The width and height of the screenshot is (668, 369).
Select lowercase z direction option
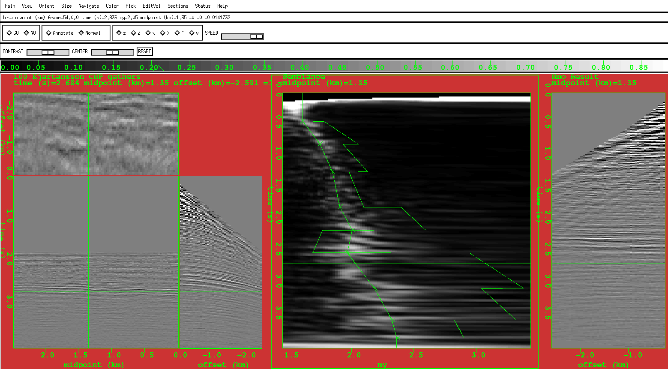pyautogui.click(x=119, y=33)
